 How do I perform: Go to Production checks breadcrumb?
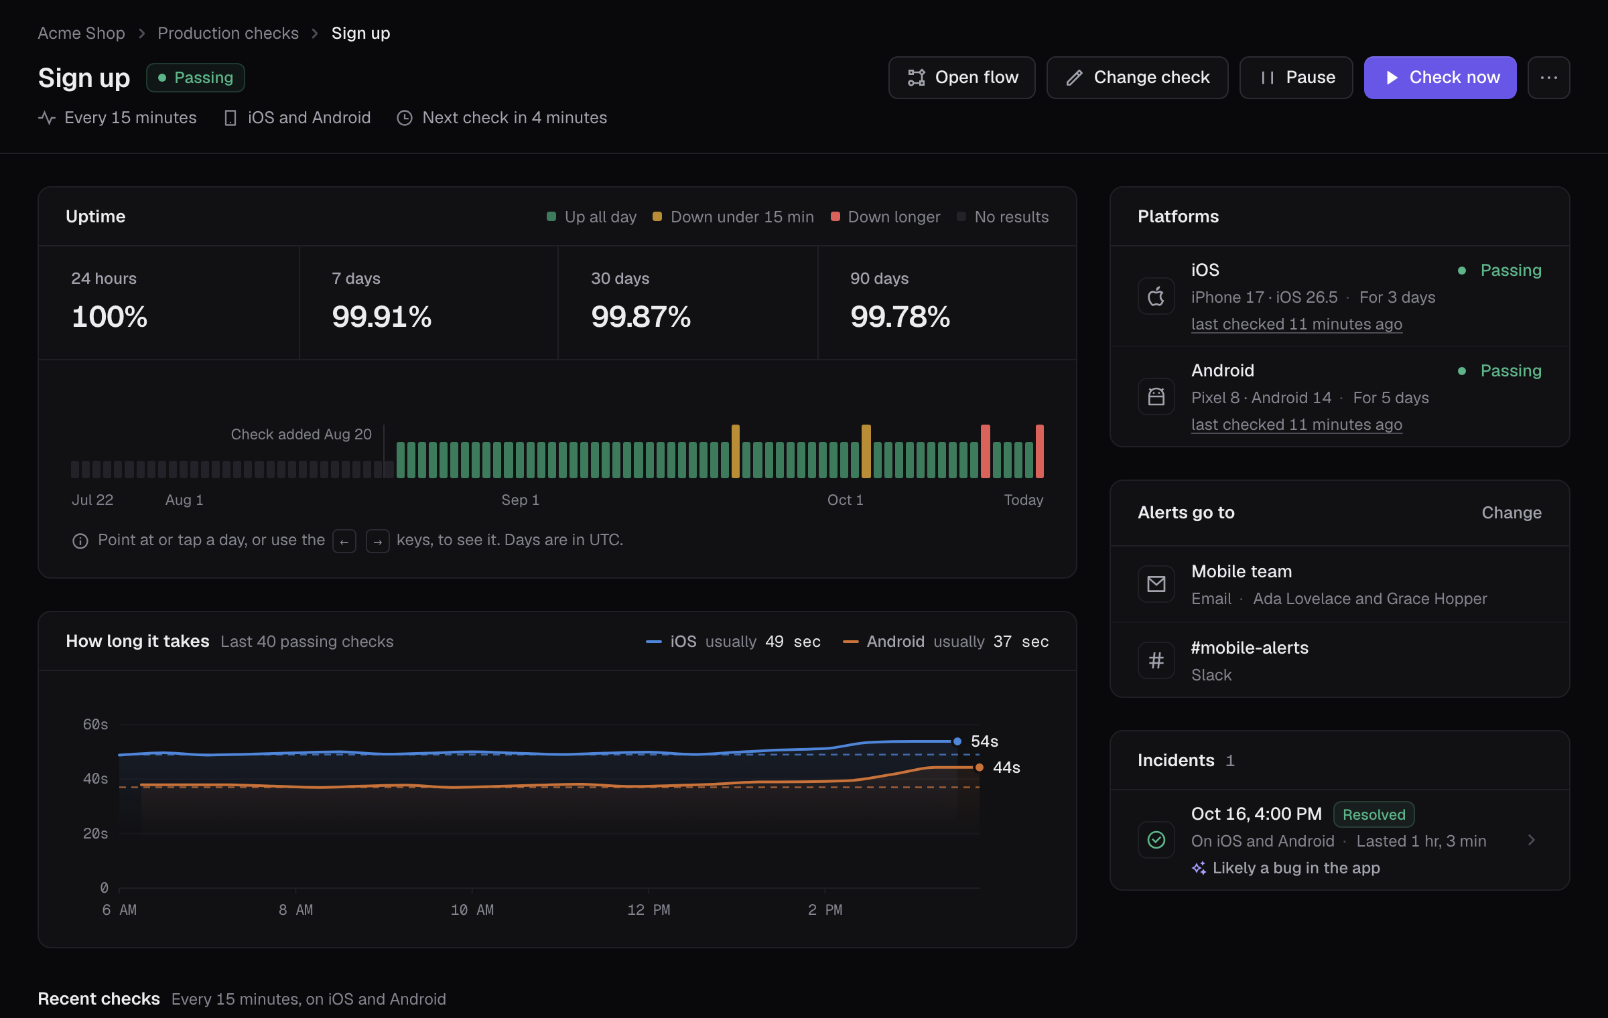point(228,33)
